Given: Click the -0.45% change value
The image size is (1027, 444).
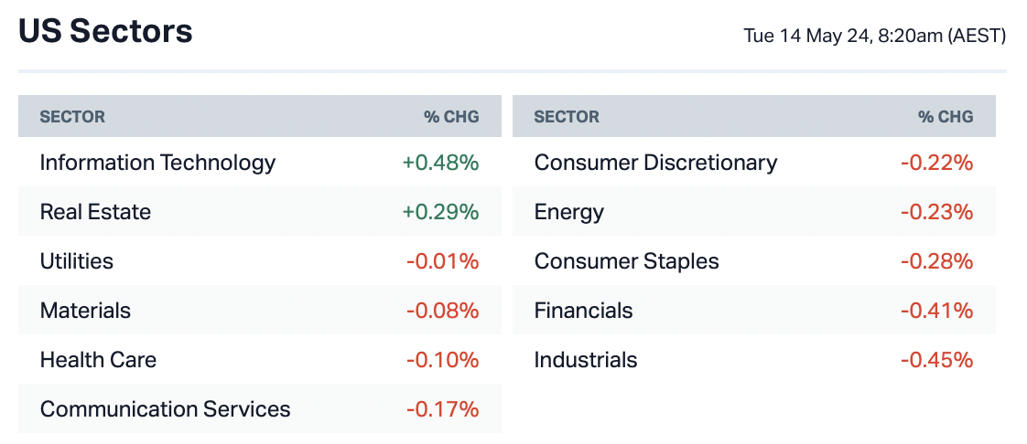Looking at the screenshot, I should point(936,360).
